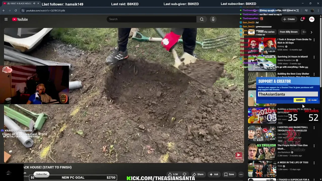
Task: Click the browser forward arrow
Action: point(10,11)
